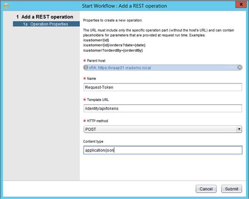
Task: Click the /customer/{id}/orders?date={date} example
Action: pos(114,45)
